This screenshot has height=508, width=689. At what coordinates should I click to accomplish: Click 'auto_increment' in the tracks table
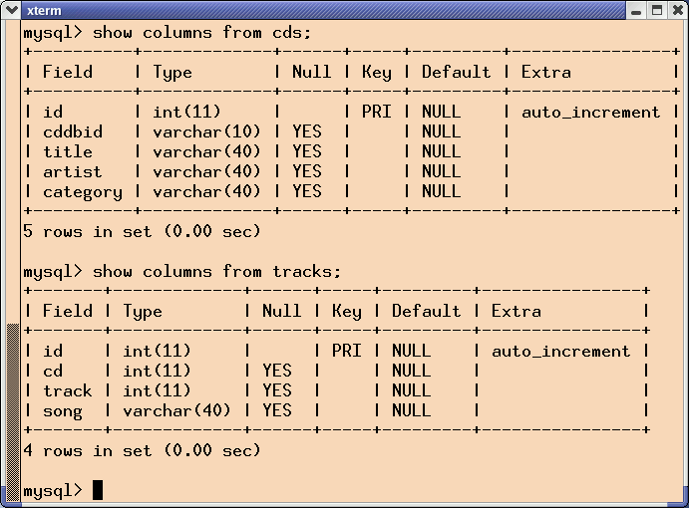(x=560, y=351)
